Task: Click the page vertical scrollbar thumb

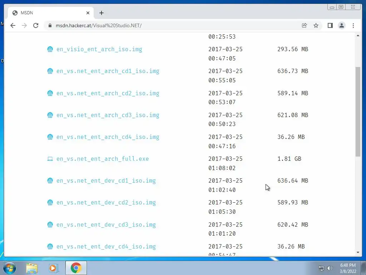Action: click(x=358, y=112)
